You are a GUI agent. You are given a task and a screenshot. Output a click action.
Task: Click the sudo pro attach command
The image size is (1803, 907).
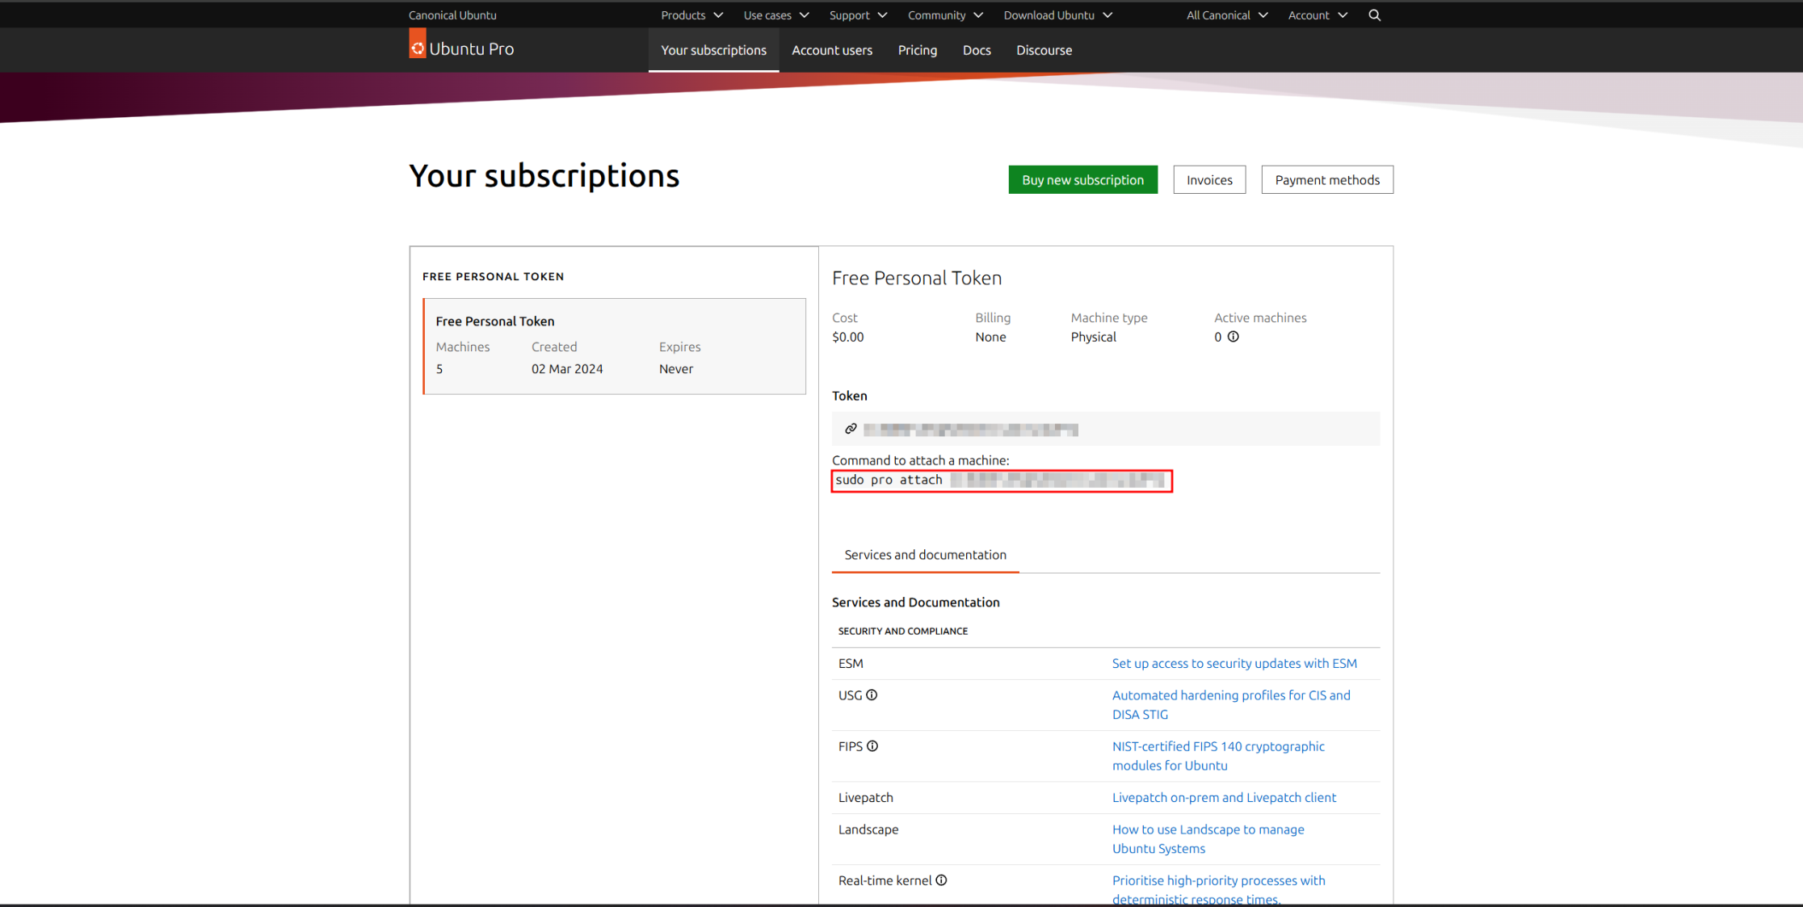coord(1002,481)
